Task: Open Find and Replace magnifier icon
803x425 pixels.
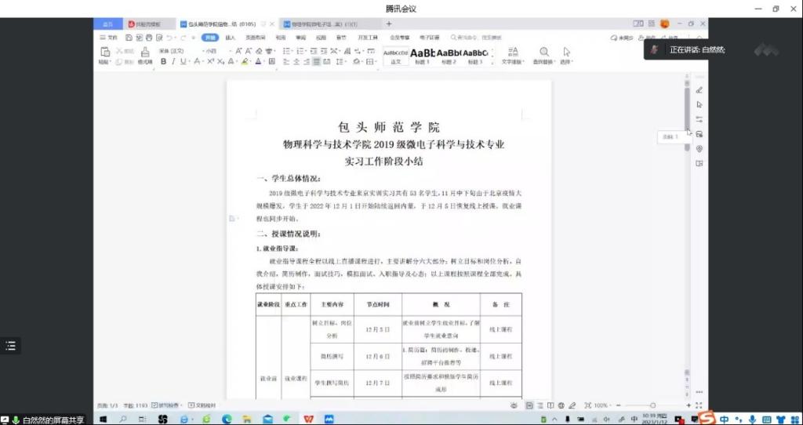Action: (x=543, y=53)
